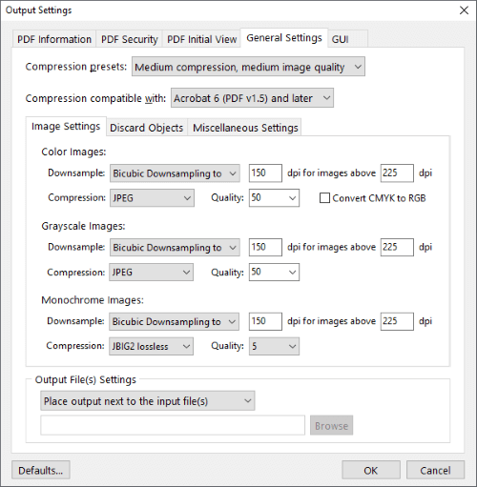Open the output location dropdown
Screen dimensions: 477x487
[x=148, y=401]
